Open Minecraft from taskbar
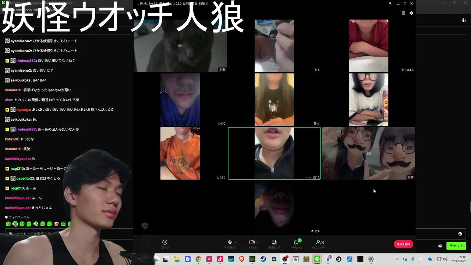 click(307, 259)
